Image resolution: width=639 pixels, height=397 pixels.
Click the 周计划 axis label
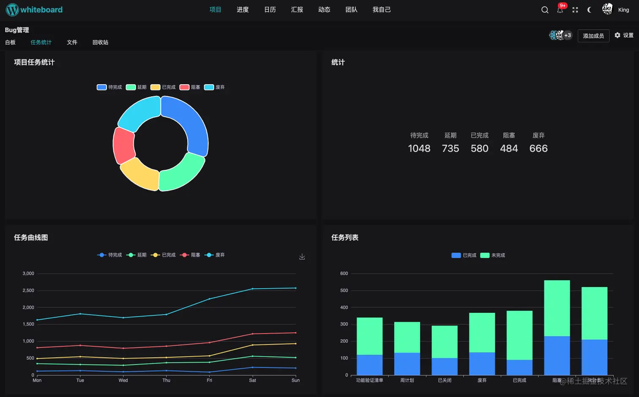pos(407,381)
